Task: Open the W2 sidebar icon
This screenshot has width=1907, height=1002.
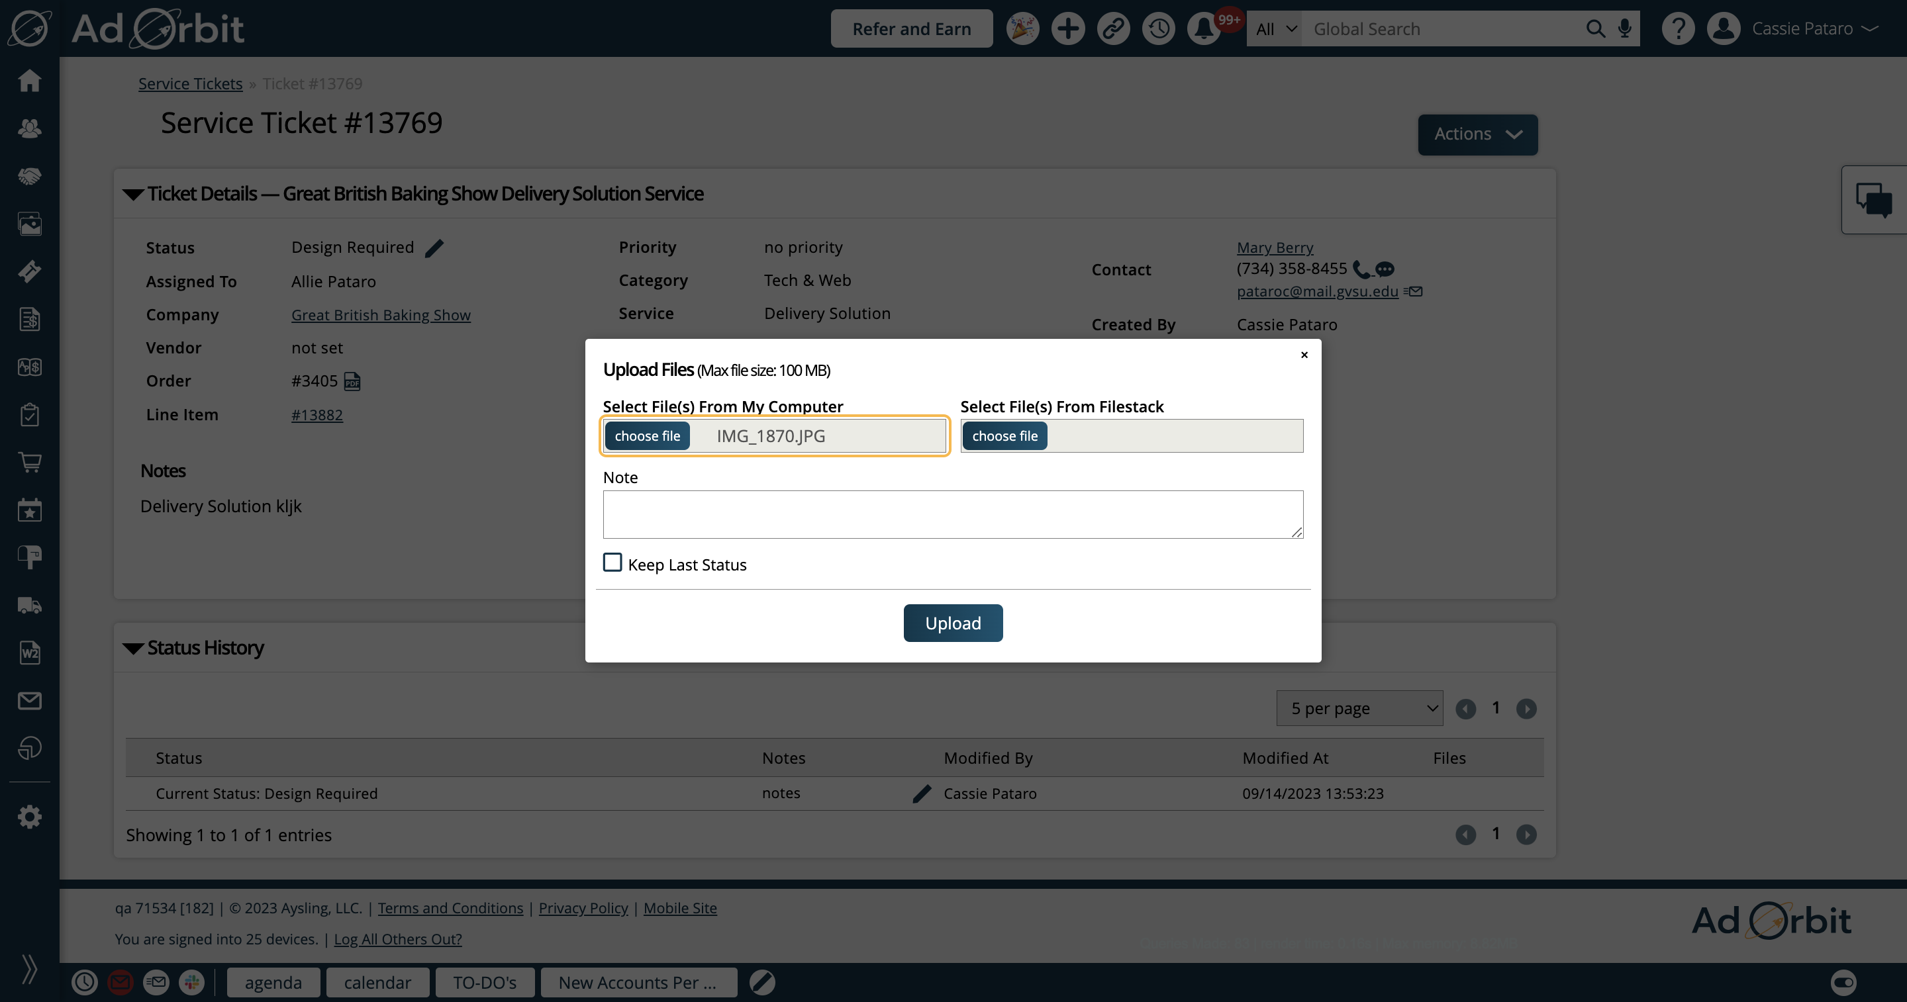Action: point(30,653)
